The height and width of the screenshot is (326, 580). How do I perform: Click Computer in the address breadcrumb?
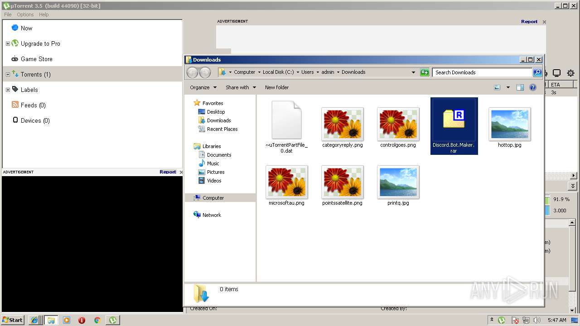tap(244, 72)
